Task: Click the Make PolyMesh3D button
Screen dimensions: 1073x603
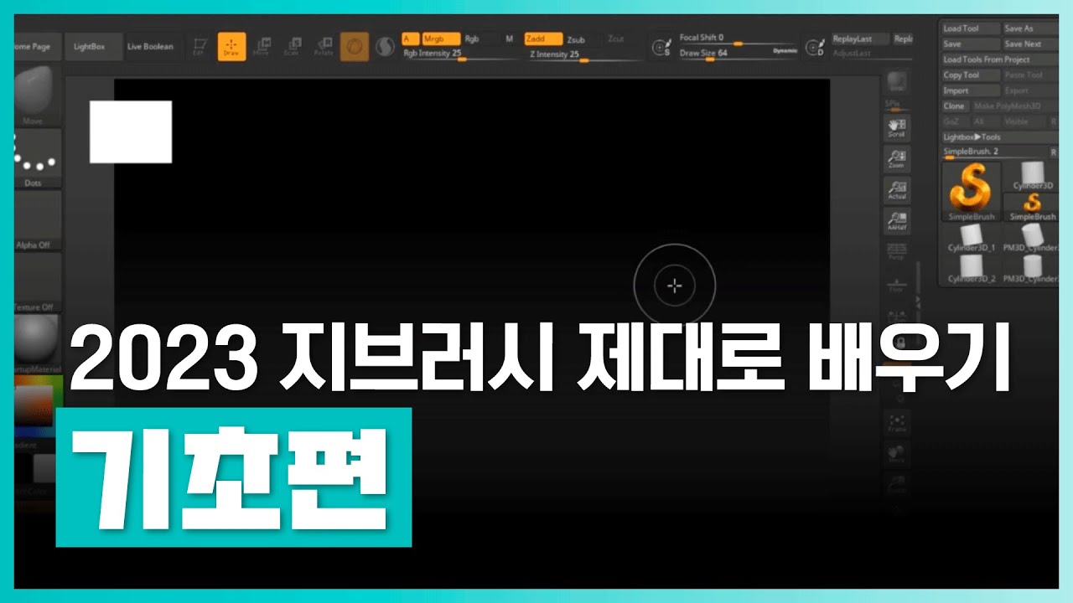Action: click(1014, 106)
